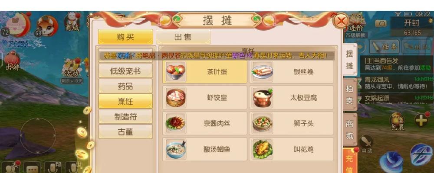This screenshot has width=434, height=173.
Task: Open the 进阶 advancement icon
Action: pos(356,22)
